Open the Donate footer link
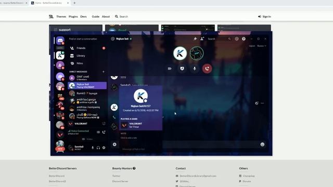This screenshot has height=187, width=333. click(x=247, y=181)
